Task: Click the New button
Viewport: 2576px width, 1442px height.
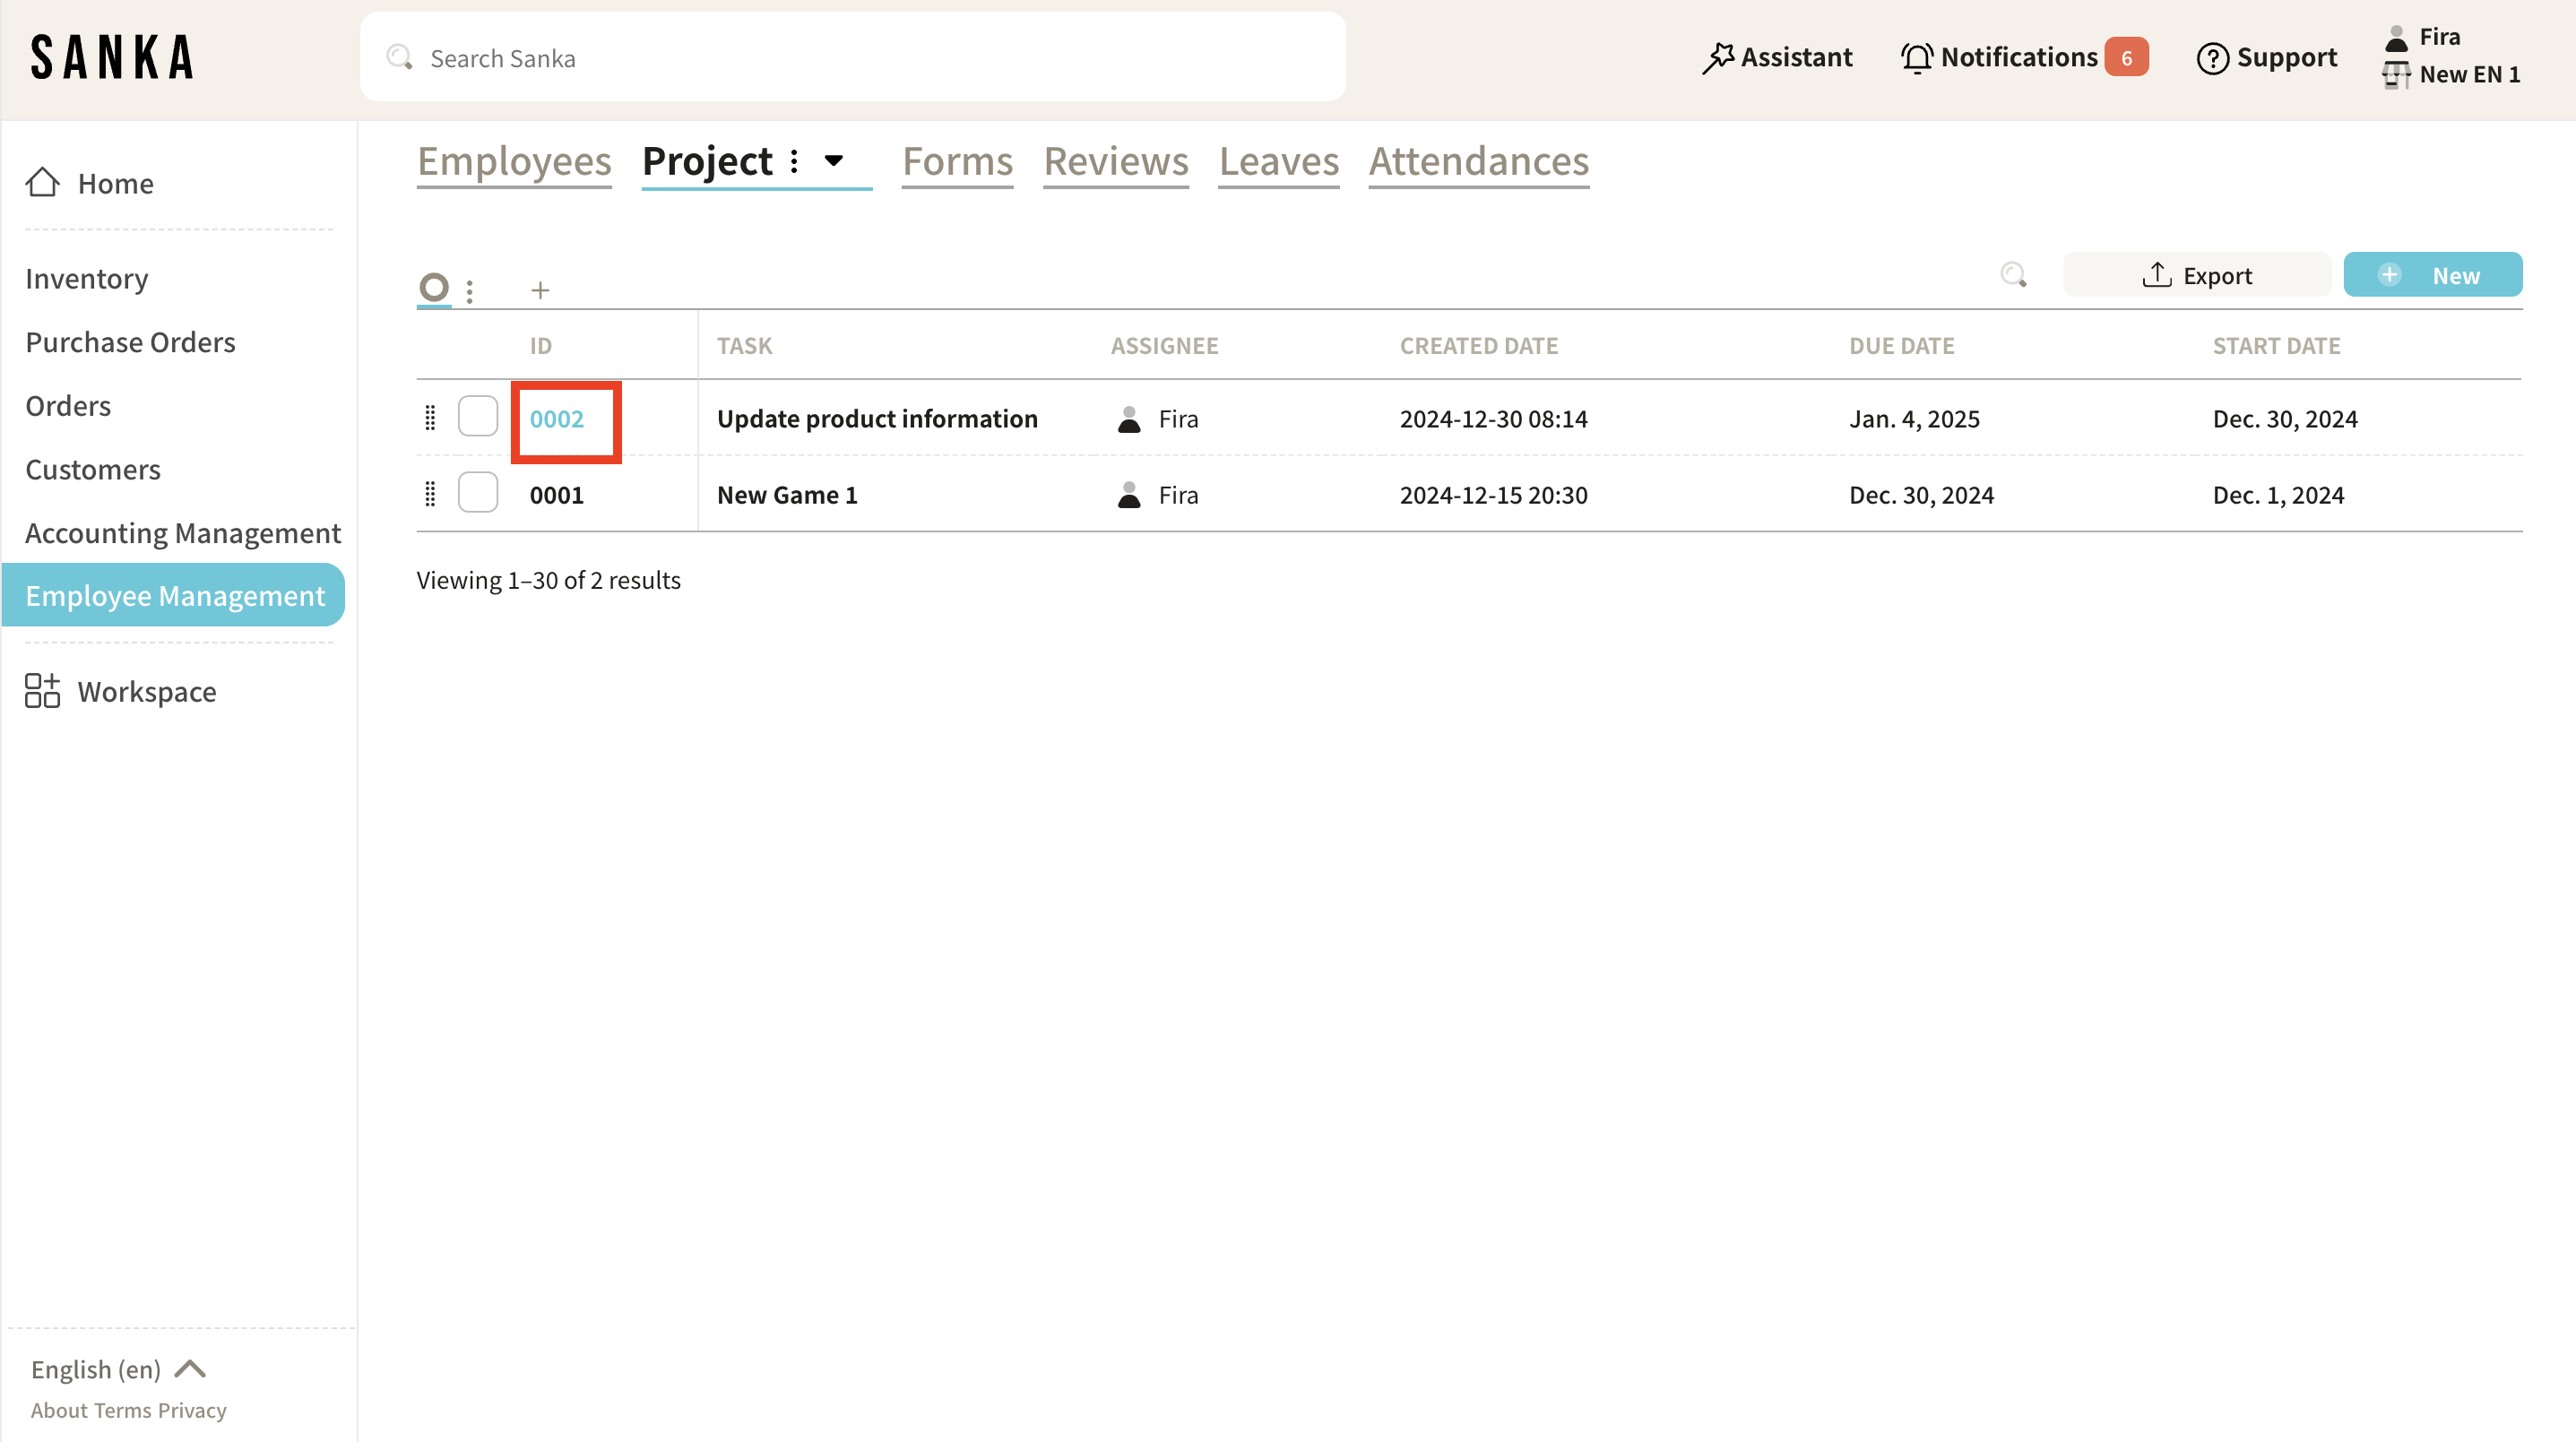Action: 2432,275
